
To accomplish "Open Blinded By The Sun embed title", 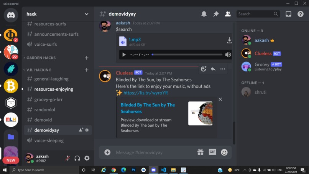I will tap(148, 108).
